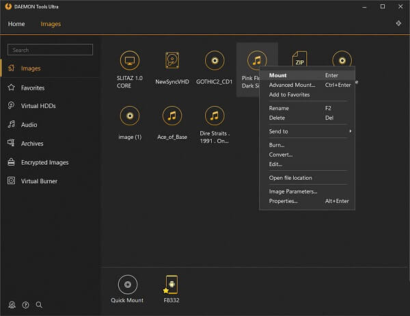The width and height of the screenshot is (410, 316).
Task: Go to the Audio sidebar label
Action: [x=29, y=125]
